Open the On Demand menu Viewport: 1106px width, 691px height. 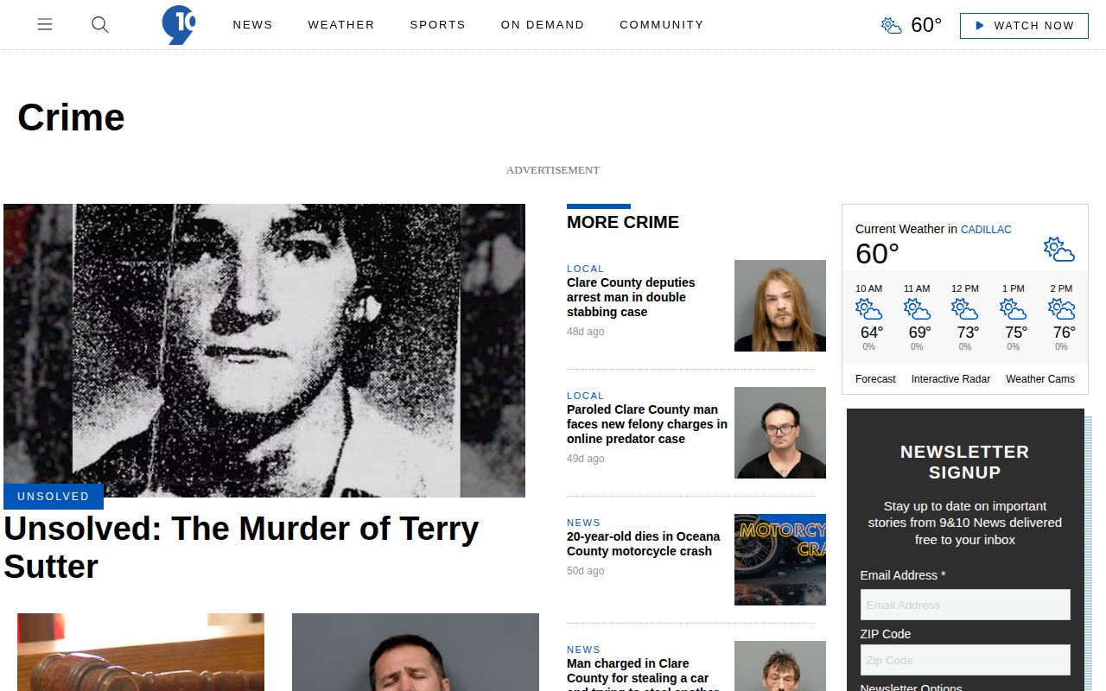coord(543,25)
